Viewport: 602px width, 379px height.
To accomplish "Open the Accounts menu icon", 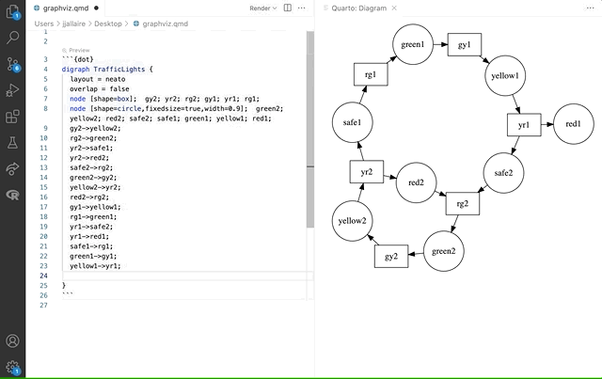I will coord(12,341).
